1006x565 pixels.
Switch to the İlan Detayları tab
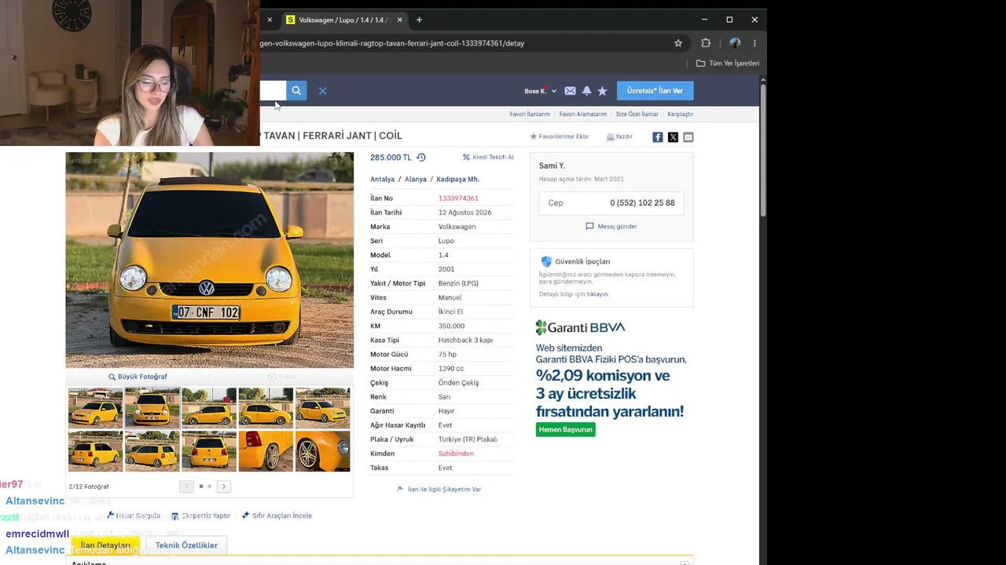105,545
